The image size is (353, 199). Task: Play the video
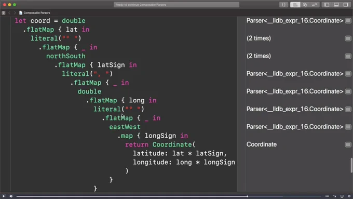point(4,196)
